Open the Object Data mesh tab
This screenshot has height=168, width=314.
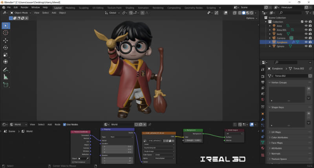(x=263, y=143)
